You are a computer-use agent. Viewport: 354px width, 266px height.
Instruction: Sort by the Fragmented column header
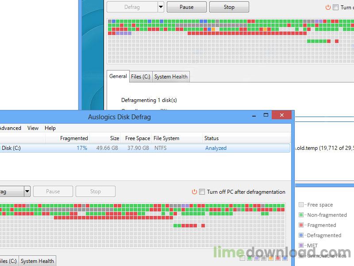pyautogui.click(x=68, y=138)
